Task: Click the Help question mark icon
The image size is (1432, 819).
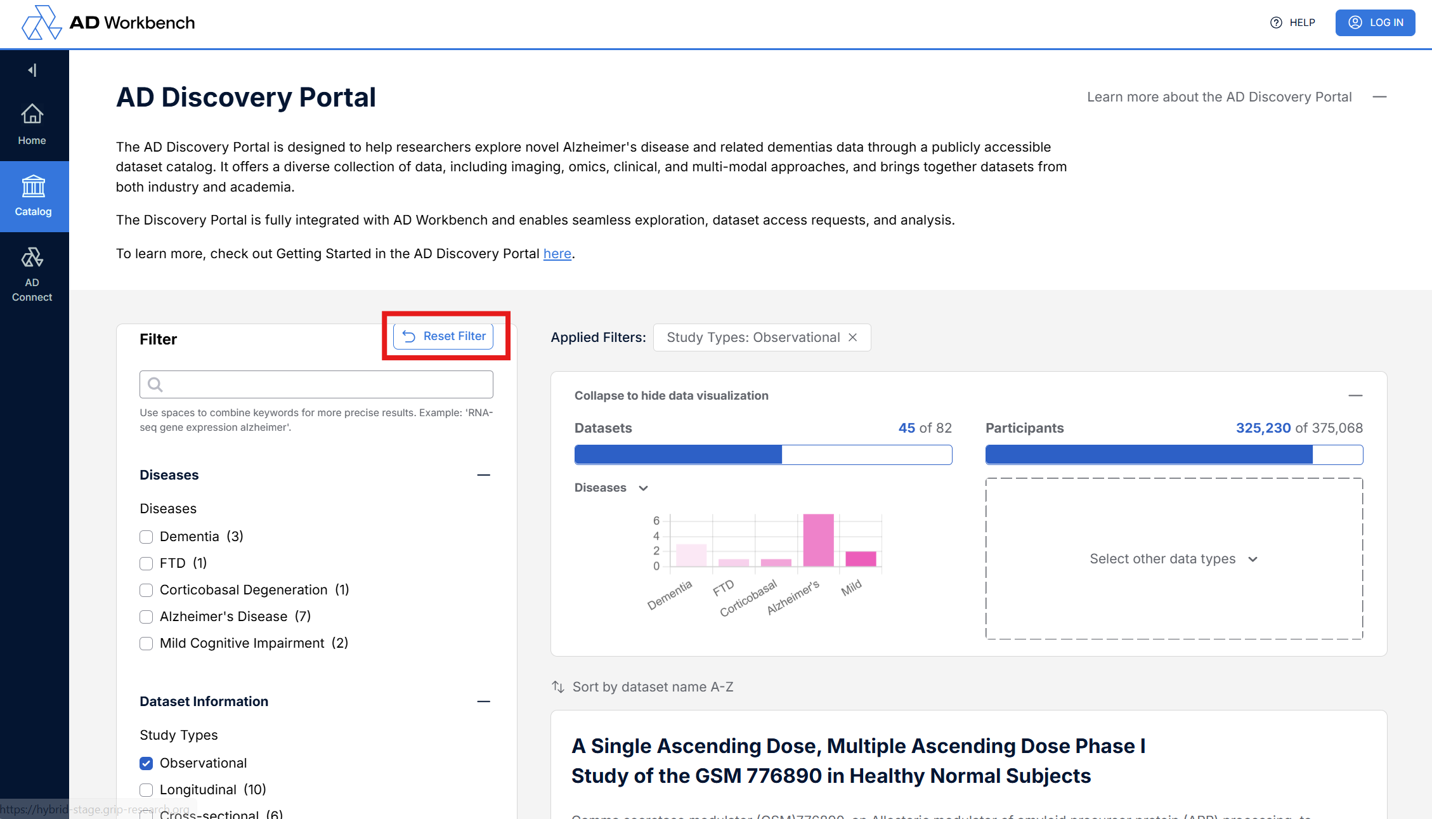Action: coord(1276,23)
